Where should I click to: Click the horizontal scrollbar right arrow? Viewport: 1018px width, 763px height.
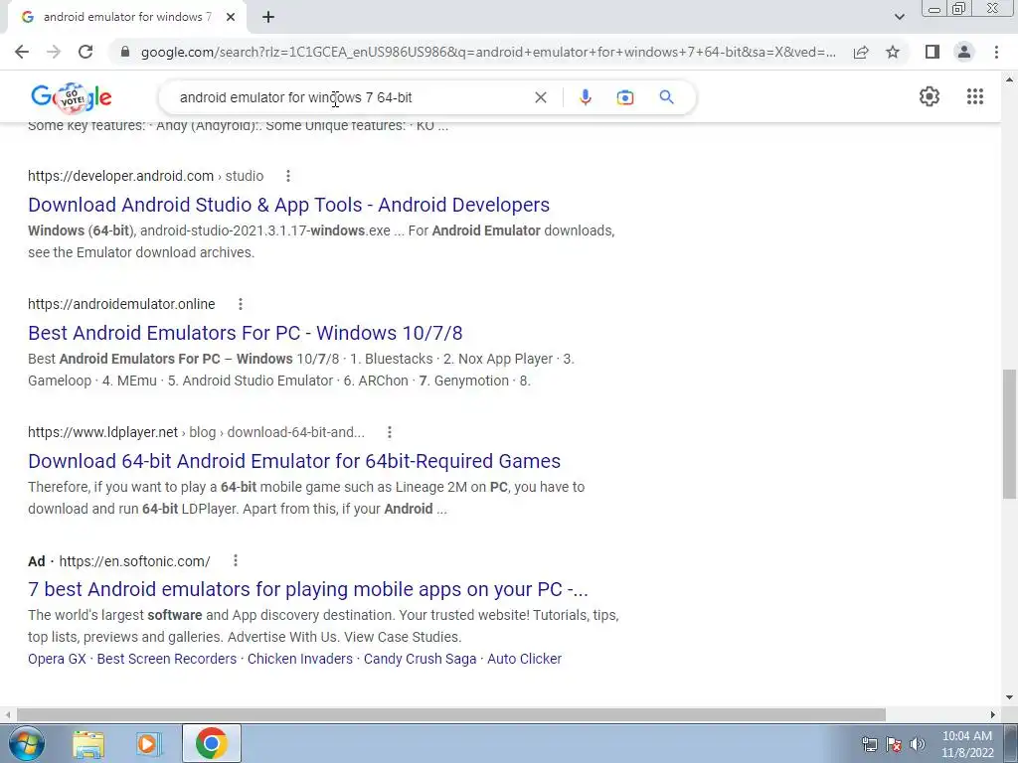click(993, 714)
